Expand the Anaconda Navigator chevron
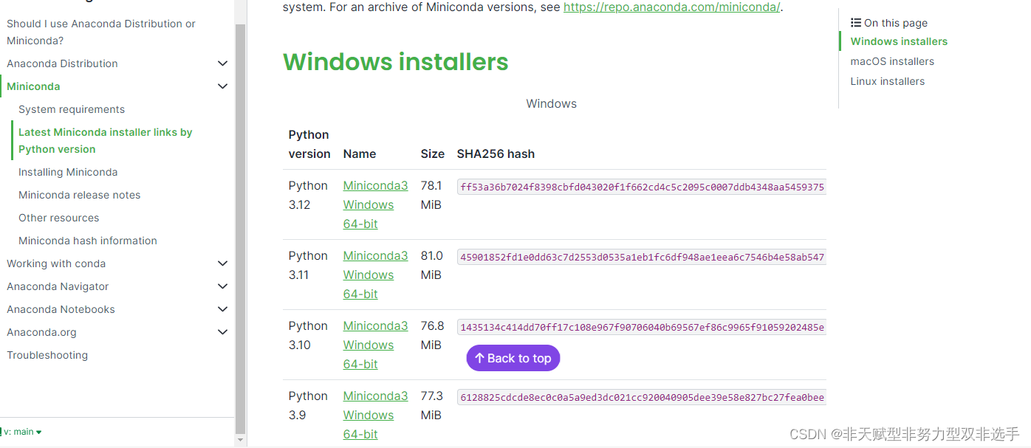 coord(222,286)
